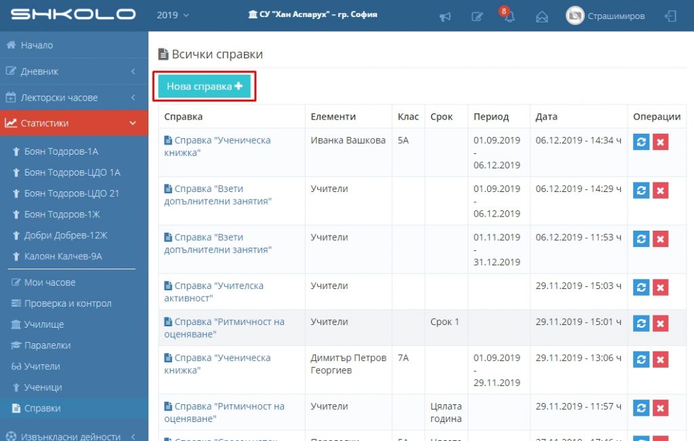Open "Ученическа книжка" report for Димитър Петров

218,364
